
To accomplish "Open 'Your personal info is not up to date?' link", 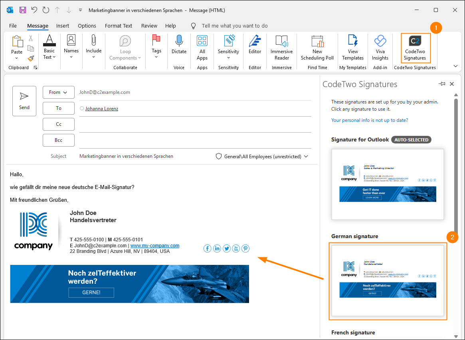I will pyautogui.click(x=370, y=120).
